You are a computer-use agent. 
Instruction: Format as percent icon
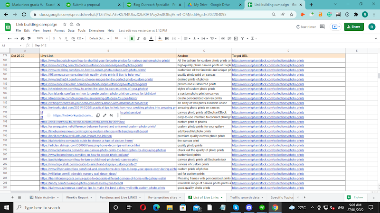click(60, 38)
